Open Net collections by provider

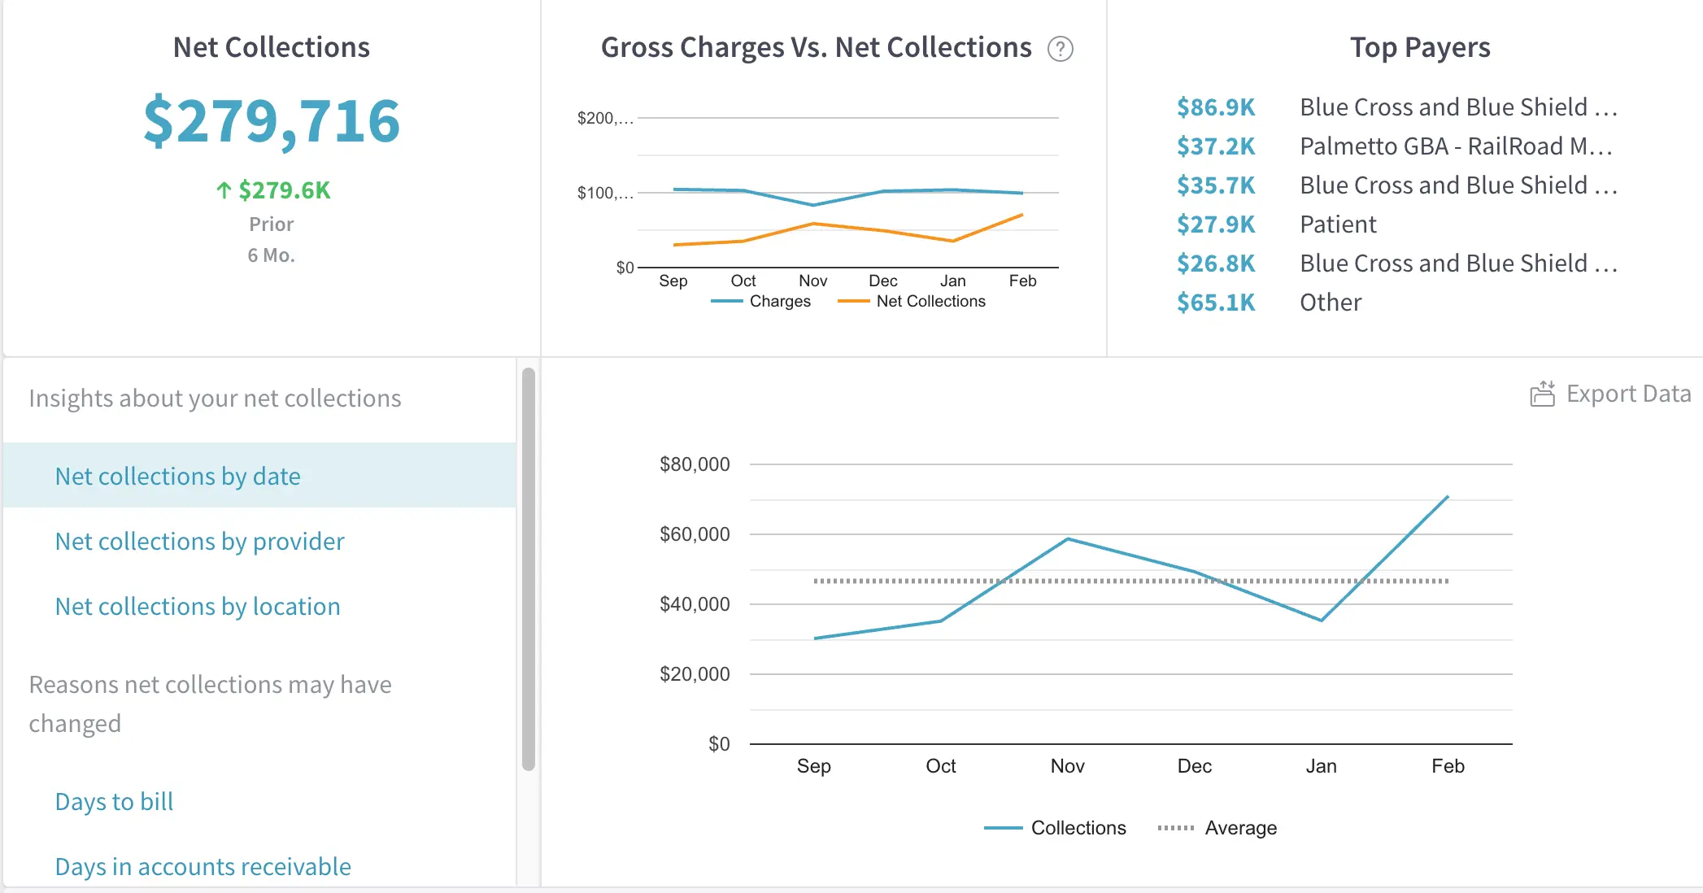(199, 541)
